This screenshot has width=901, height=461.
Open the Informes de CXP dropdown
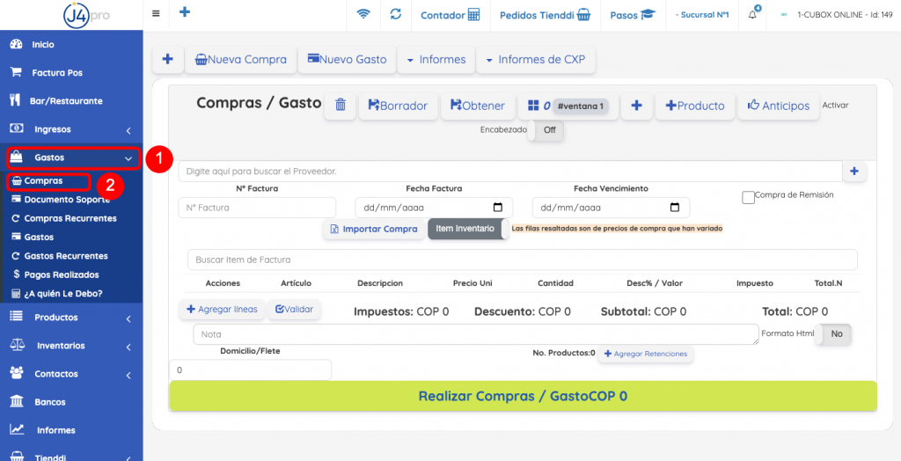pos(536,59)
